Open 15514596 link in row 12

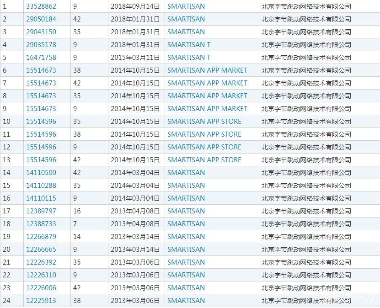[41, 147]
